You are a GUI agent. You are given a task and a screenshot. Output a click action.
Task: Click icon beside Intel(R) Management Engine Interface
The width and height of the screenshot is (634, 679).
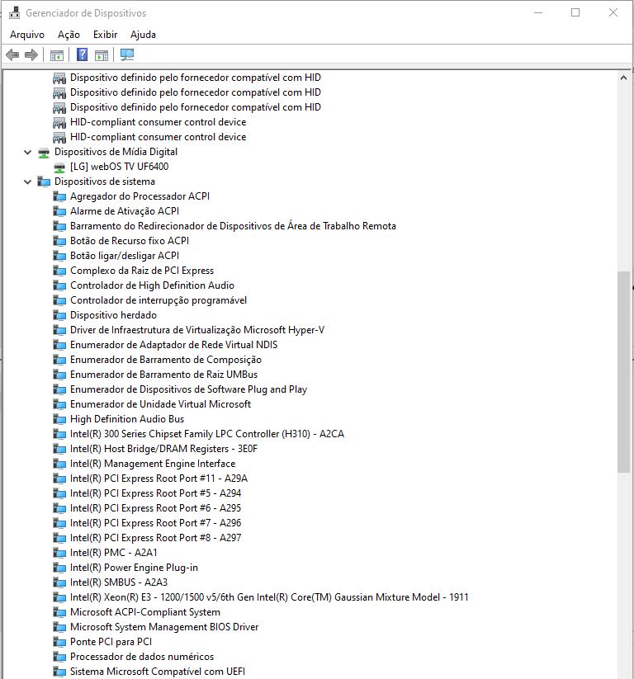(x=59, y=464)
